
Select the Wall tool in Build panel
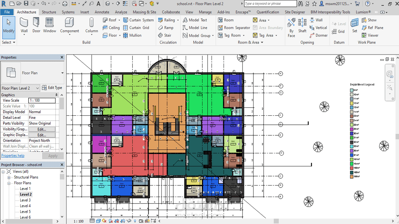pyautogui.click(x=24, y=26)
